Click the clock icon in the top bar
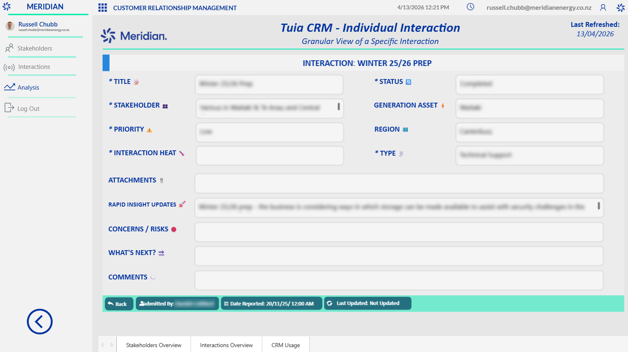Image resolution: width=628 pixels, height=352 pixels. [x=470, y=7]
